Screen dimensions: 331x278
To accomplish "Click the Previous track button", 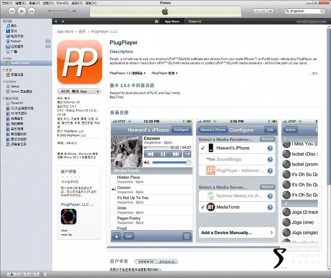I will coord(12,11).
